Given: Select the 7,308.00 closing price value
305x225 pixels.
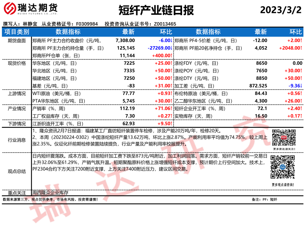Looking at the screenshot, I should tap(125, 40).
